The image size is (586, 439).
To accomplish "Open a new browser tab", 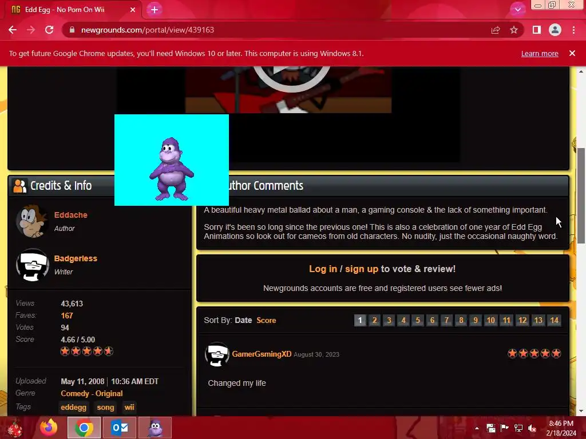I will 155,10.
